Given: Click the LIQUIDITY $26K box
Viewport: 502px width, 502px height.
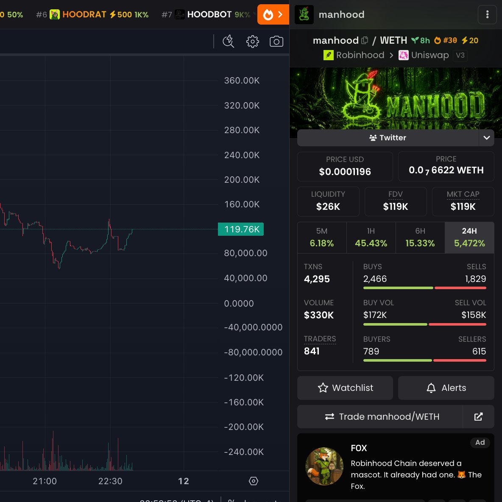Looking at the screenshot, I should (328, 201).
